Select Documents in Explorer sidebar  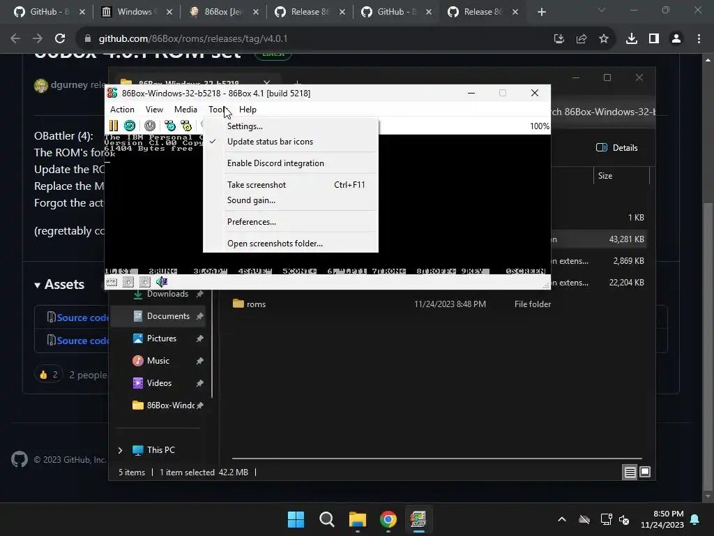click(x=168, y=316)
